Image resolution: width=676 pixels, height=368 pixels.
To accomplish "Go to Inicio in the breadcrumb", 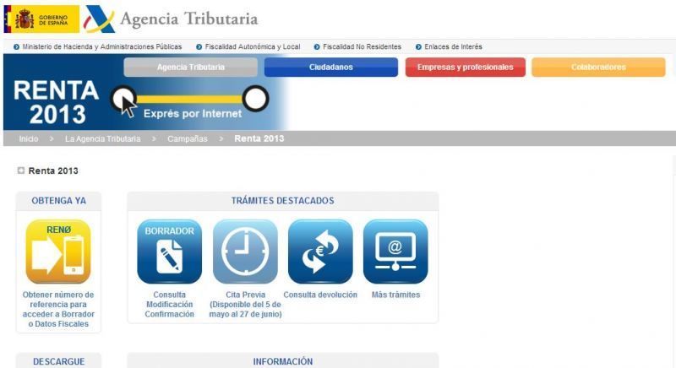I will tap(29, 138).
